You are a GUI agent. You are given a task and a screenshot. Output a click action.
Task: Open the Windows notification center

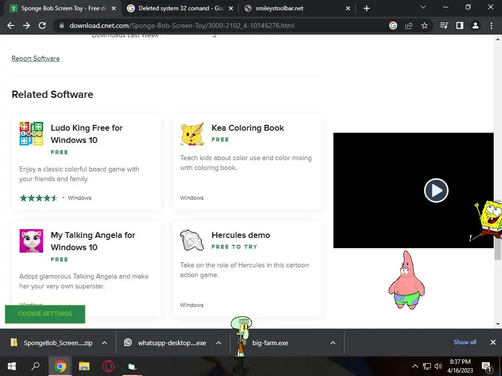[486, 366]
